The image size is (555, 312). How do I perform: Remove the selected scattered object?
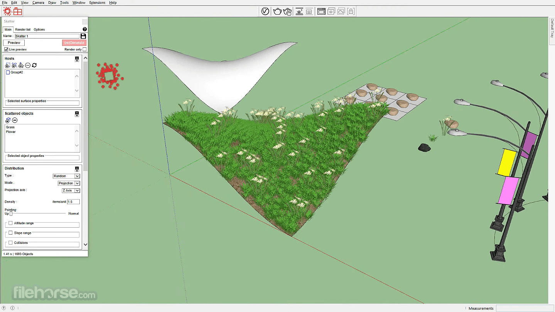(15, 120)
